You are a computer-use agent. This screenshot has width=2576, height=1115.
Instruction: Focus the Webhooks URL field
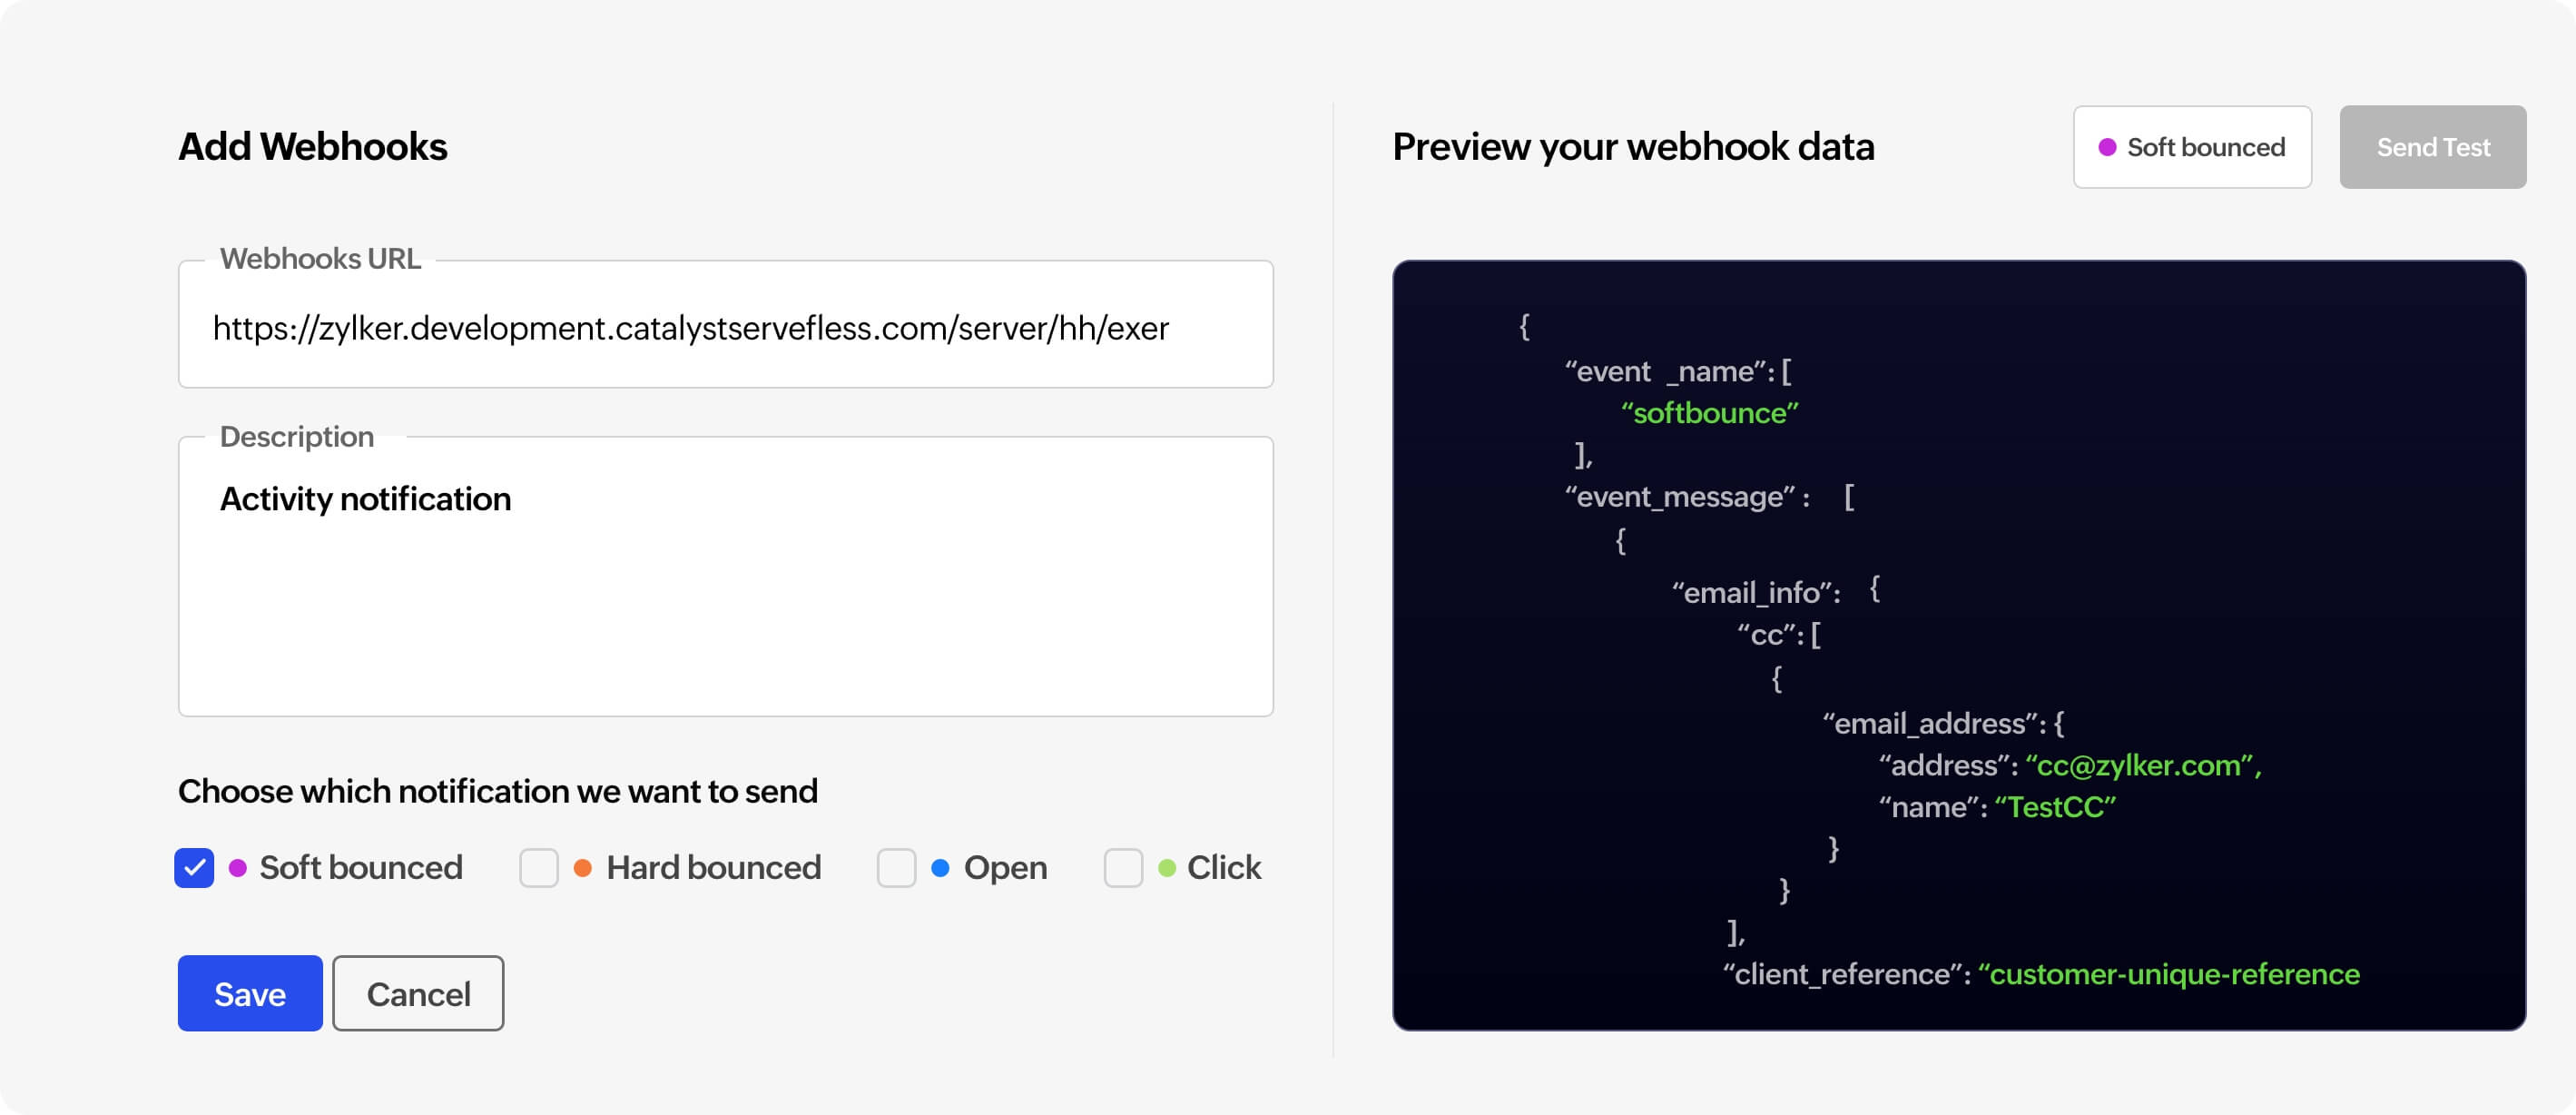tap(726, 325)
